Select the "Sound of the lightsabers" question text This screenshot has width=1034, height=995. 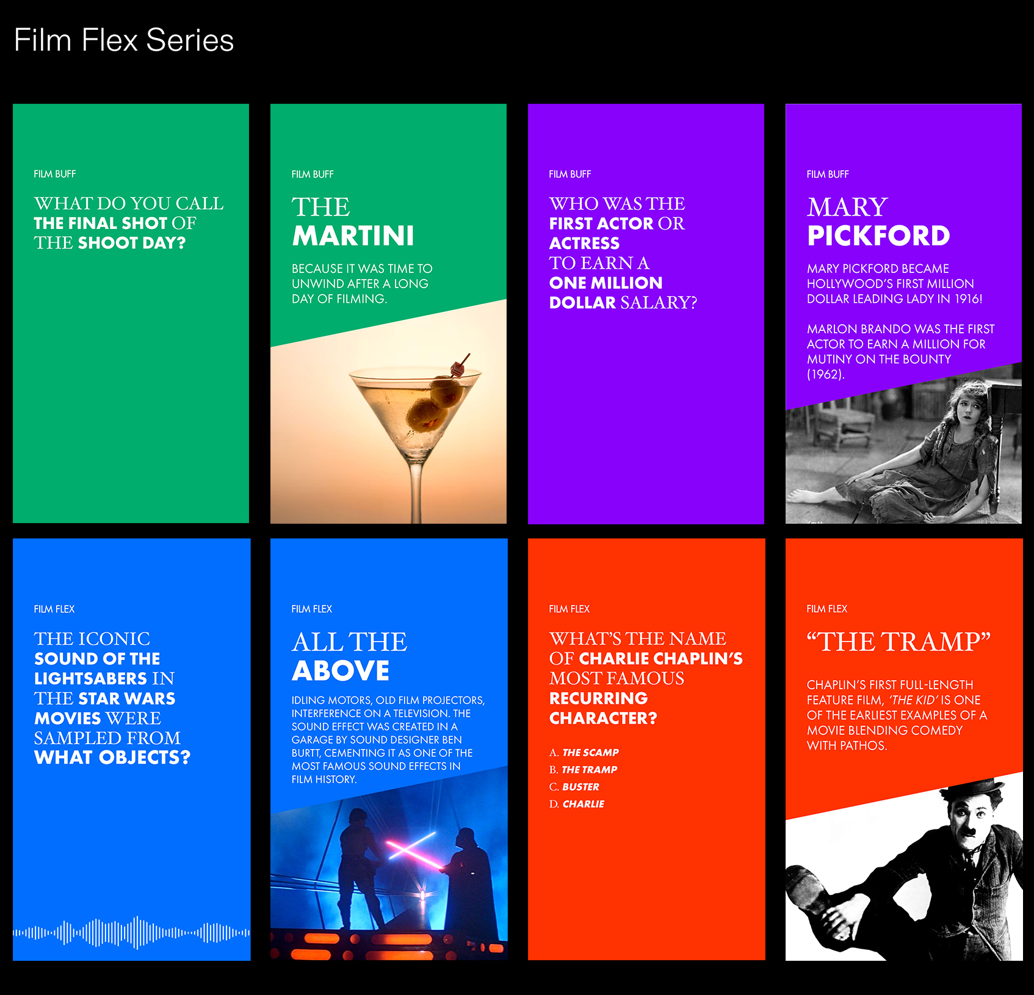tap(112, 698)
